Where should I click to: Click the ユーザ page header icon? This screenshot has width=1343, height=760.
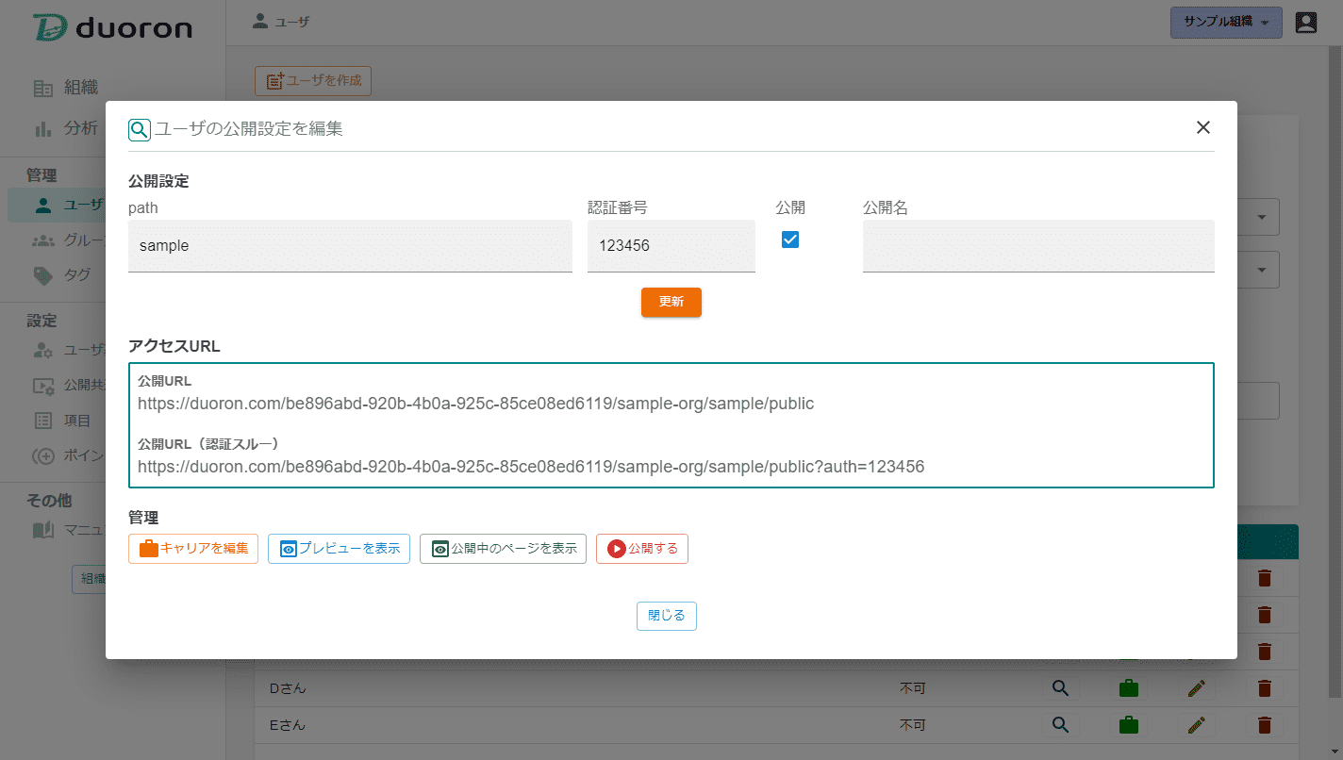pos(261,21)
